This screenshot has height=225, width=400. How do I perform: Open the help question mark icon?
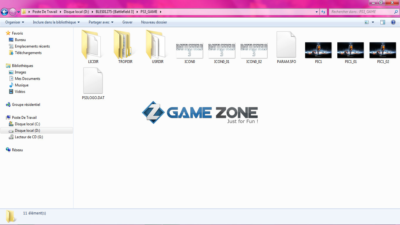tap(393, 22)
